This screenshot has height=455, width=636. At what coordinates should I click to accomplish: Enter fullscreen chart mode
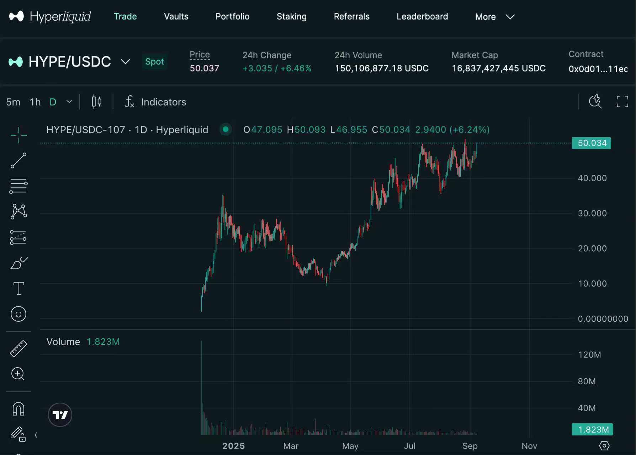pyautogui.click(x=622, y=101)
